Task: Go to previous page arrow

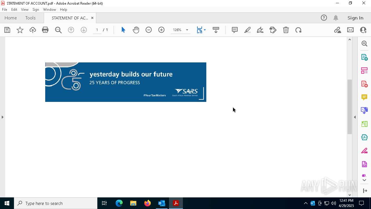Action: [71, 30]
